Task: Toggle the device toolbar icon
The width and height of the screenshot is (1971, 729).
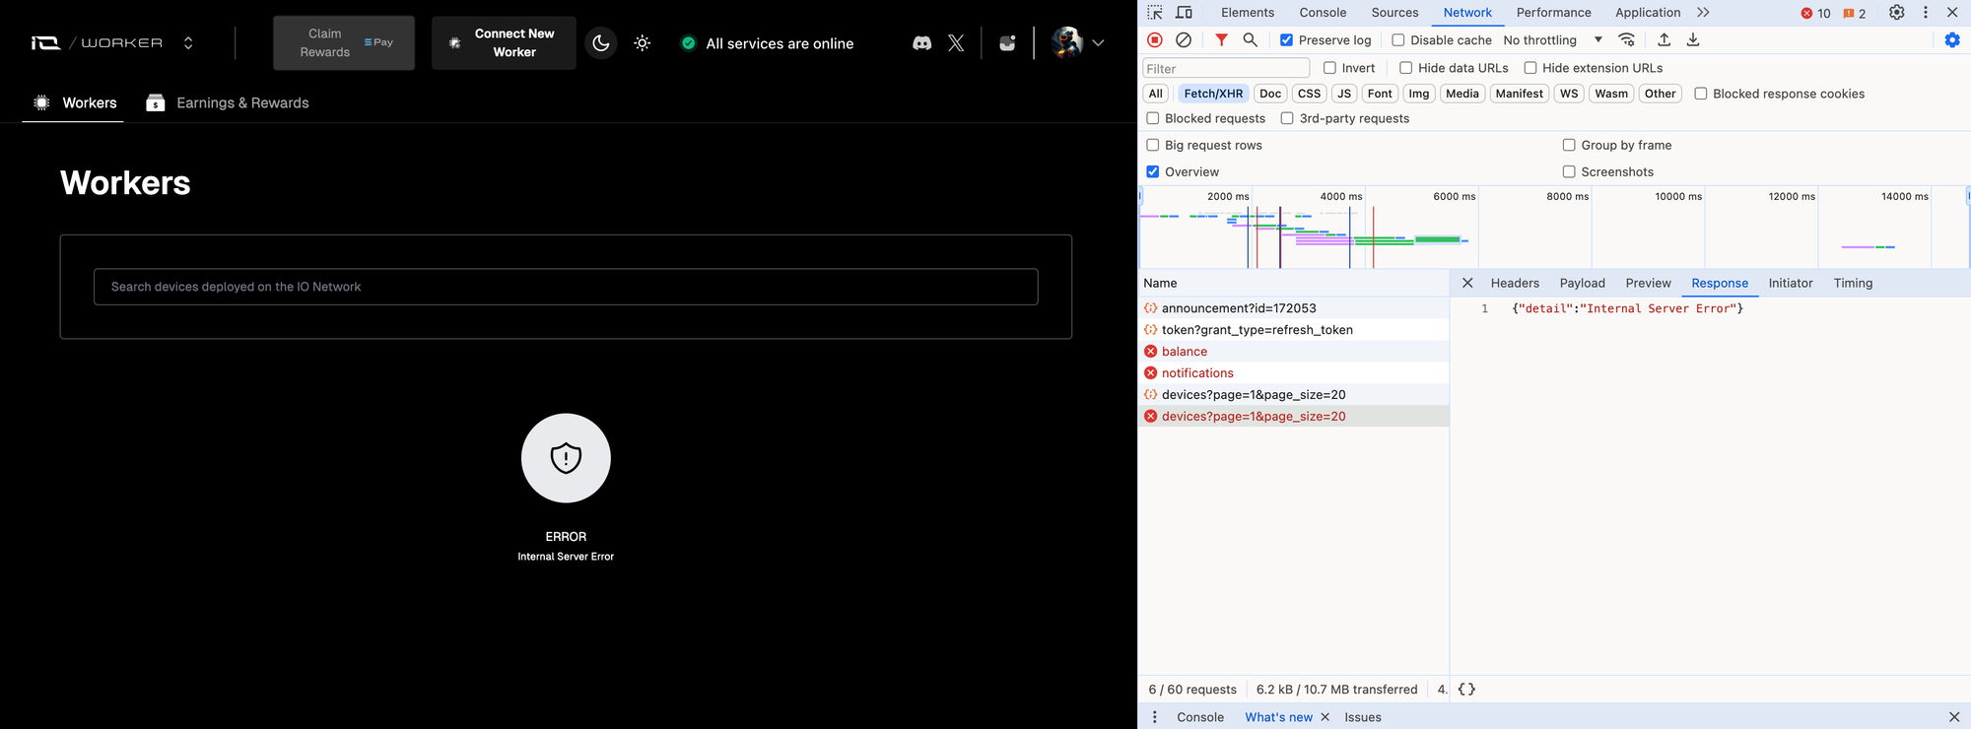Action: 1185,13
